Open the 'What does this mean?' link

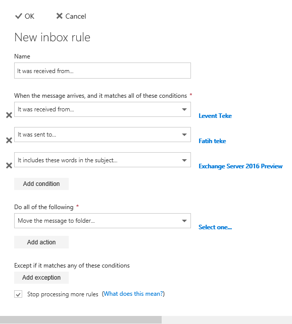coord(133,294)
